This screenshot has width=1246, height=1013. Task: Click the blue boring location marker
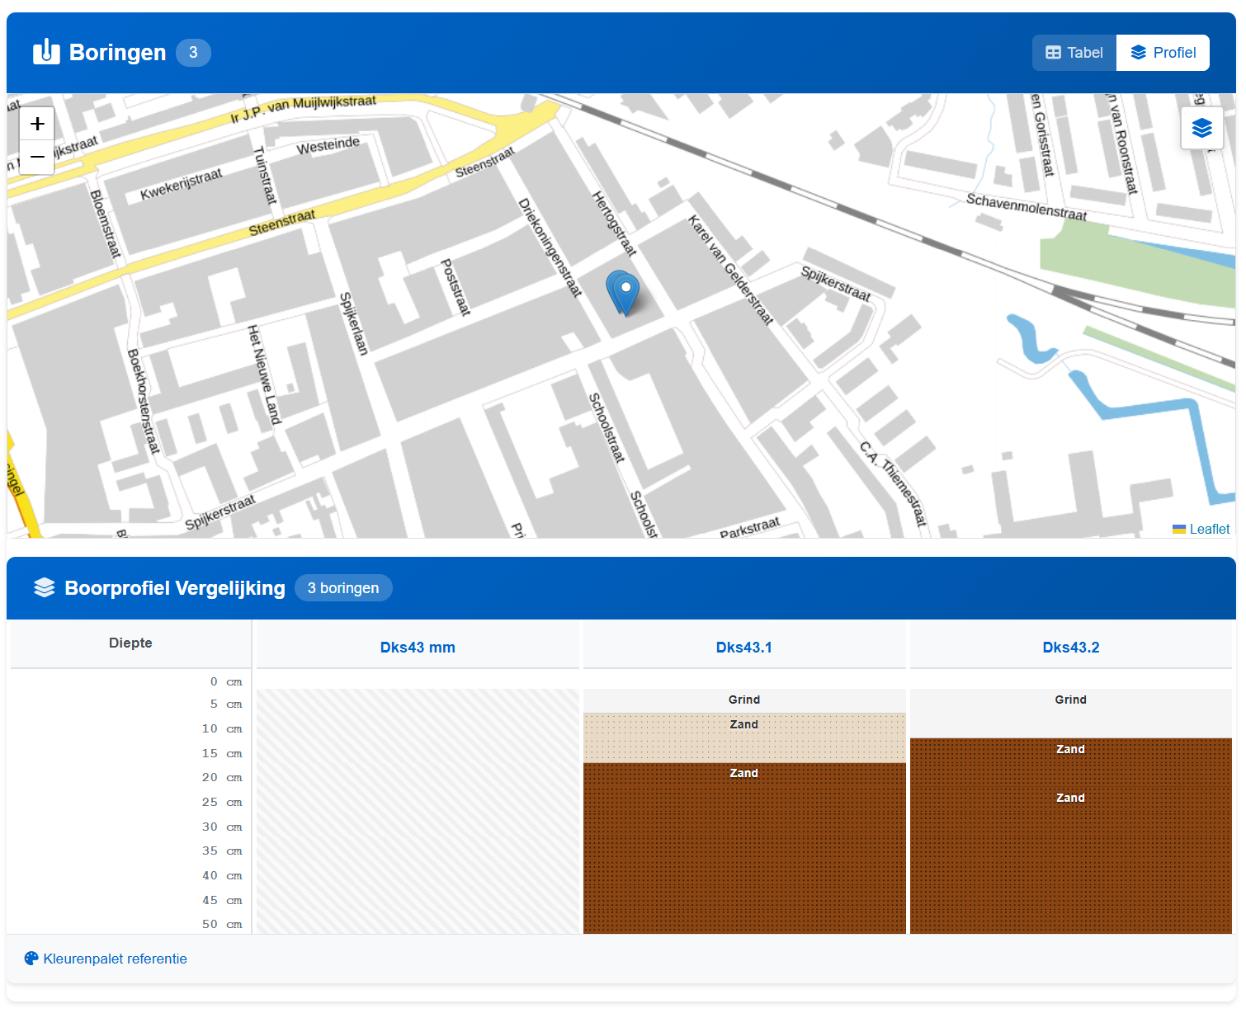[x=625, y=292]
